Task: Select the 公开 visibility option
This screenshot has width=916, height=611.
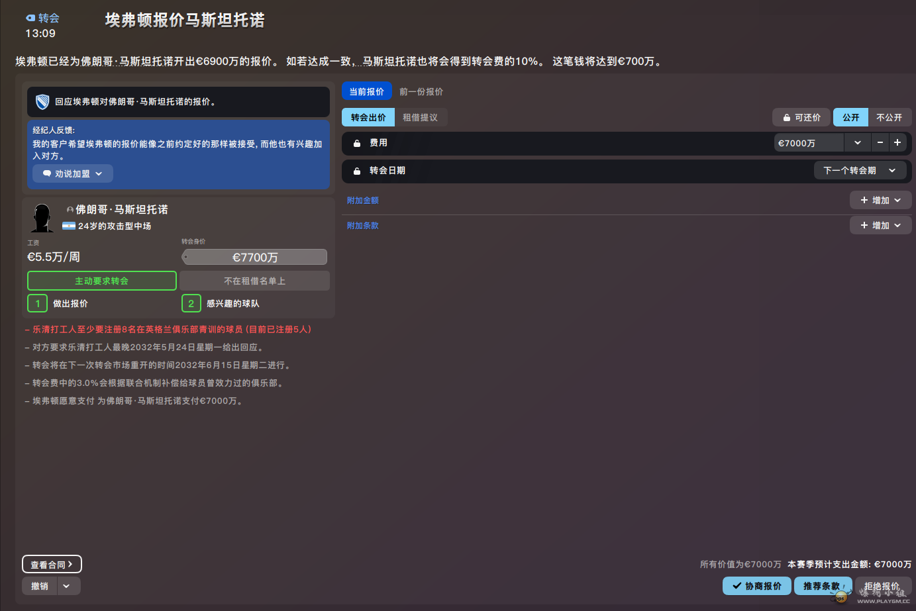Action: (x=850, y=117)
